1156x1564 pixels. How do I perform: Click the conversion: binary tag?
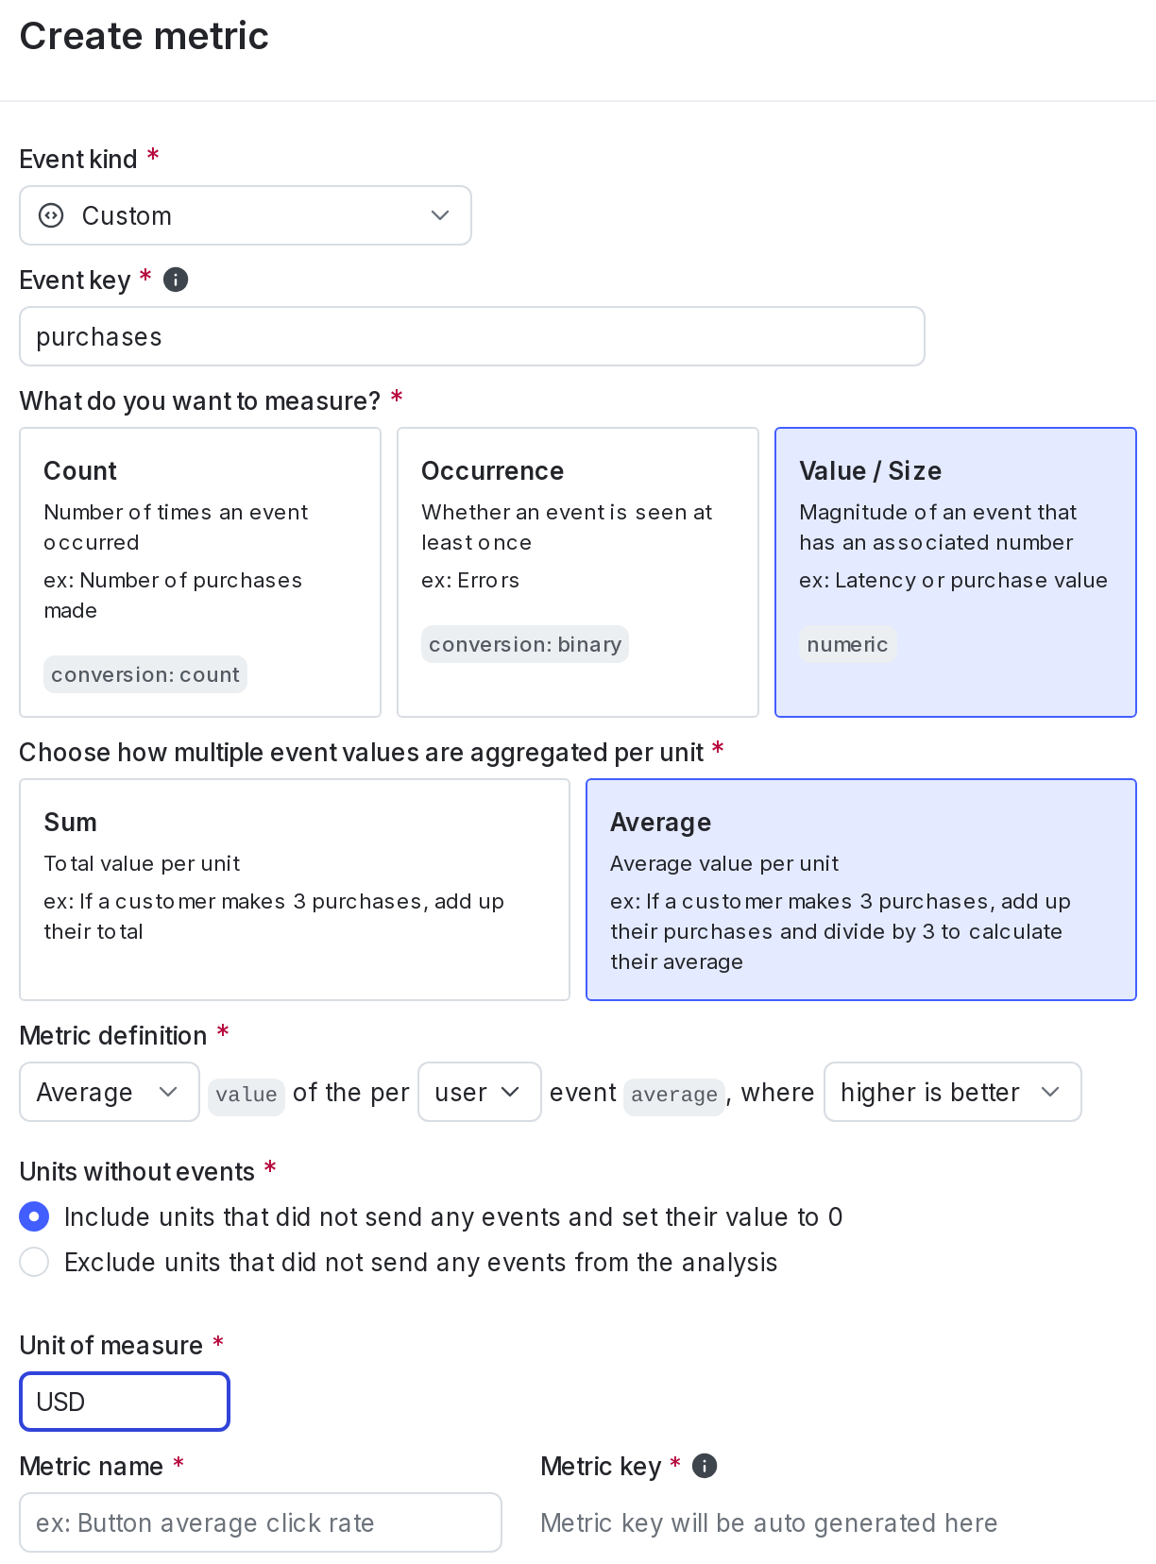524,644
